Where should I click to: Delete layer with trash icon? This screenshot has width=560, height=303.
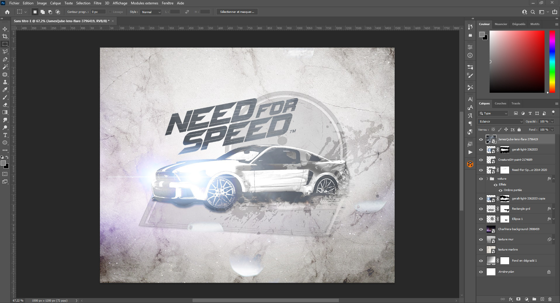click(550, 299)
